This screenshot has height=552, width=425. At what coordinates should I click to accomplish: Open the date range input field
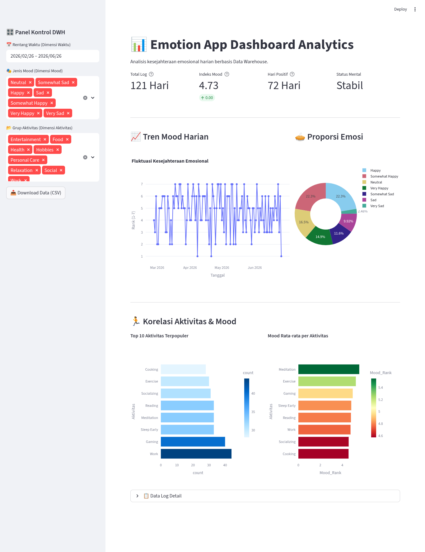coord(53,56)
